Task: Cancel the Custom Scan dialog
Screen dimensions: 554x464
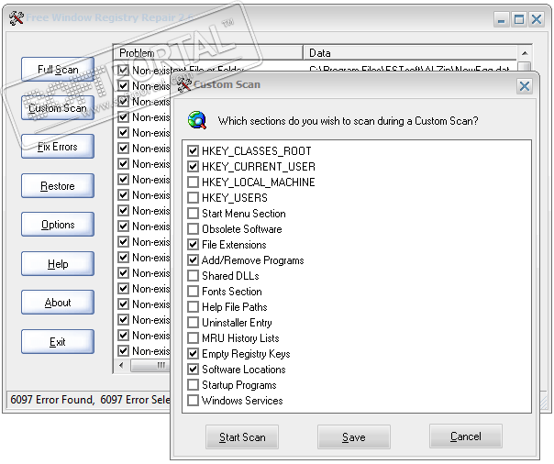Action: coord(466,436)
